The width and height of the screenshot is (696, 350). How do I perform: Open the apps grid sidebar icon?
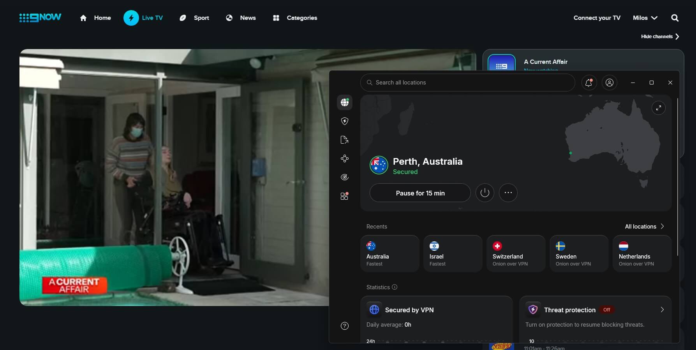click(345, 196)
